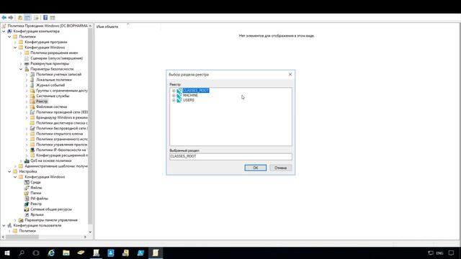
Task: Select Группы с ограниченным доступом item
Action: (x=62, y=91)
